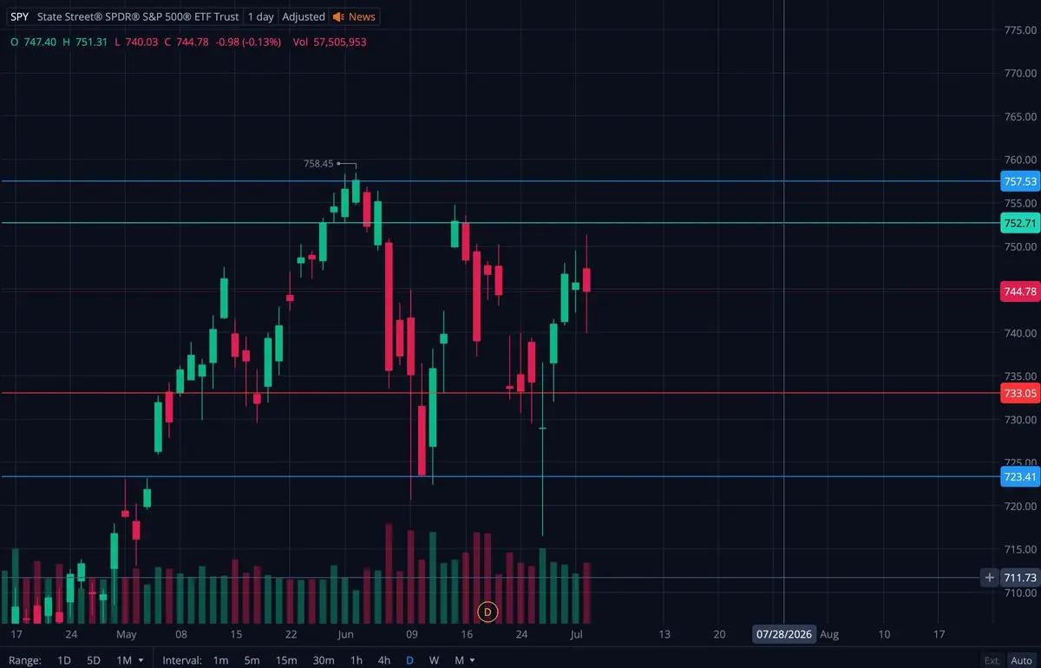
Task: Click the C 744.78 close value in header
Action: coord(185,42)
